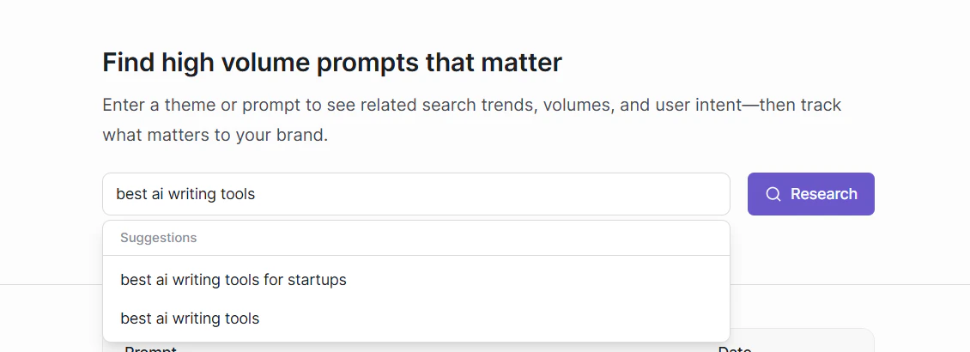The width and height of the screenshot is (970, 352).
Task: Choose the 'best ai writing tools' suggestion
Action: (190, 319)
